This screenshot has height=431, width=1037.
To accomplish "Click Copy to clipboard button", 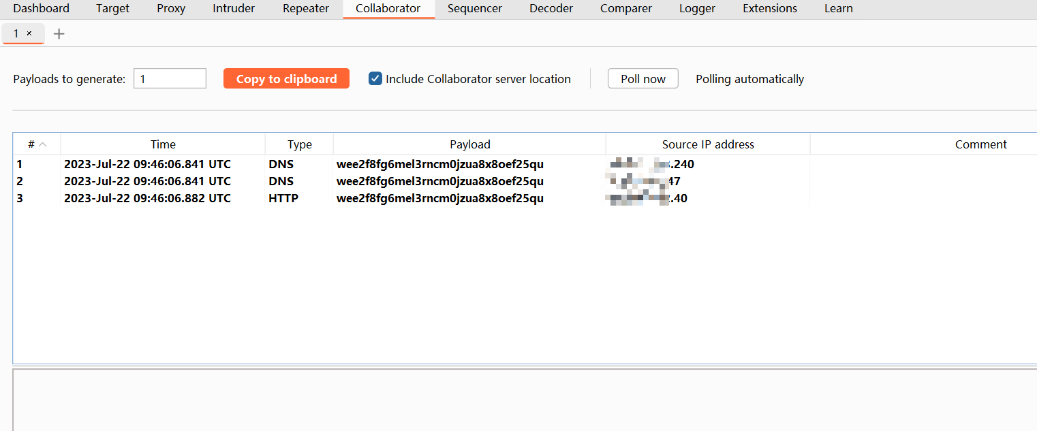I will click(286, 79).
